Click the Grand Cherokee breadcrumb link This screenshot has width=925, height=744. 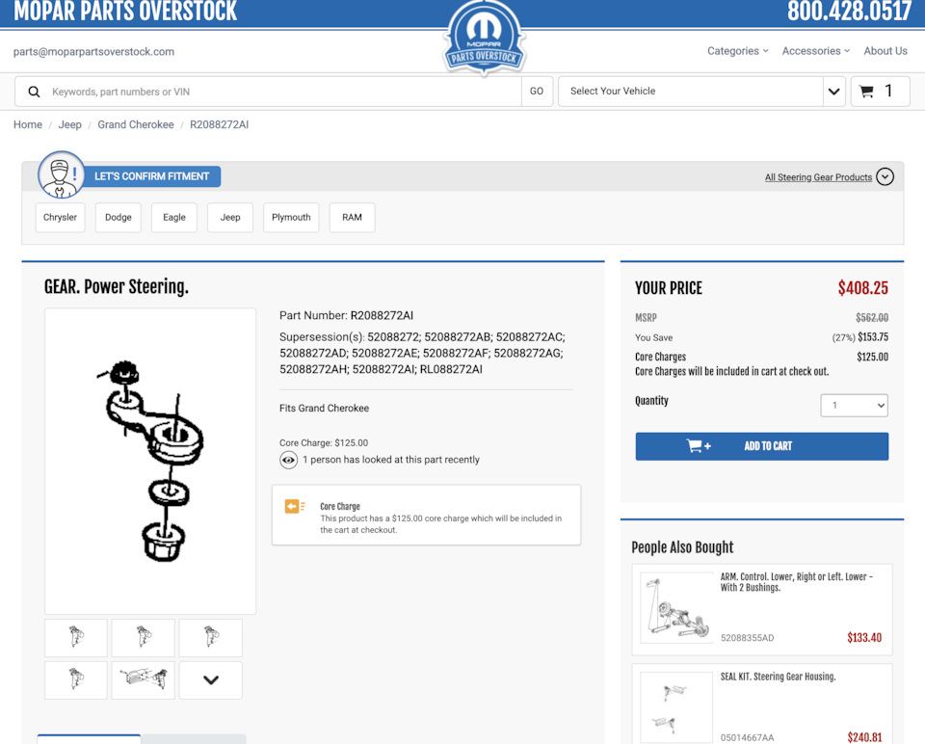tap(136, 124)
